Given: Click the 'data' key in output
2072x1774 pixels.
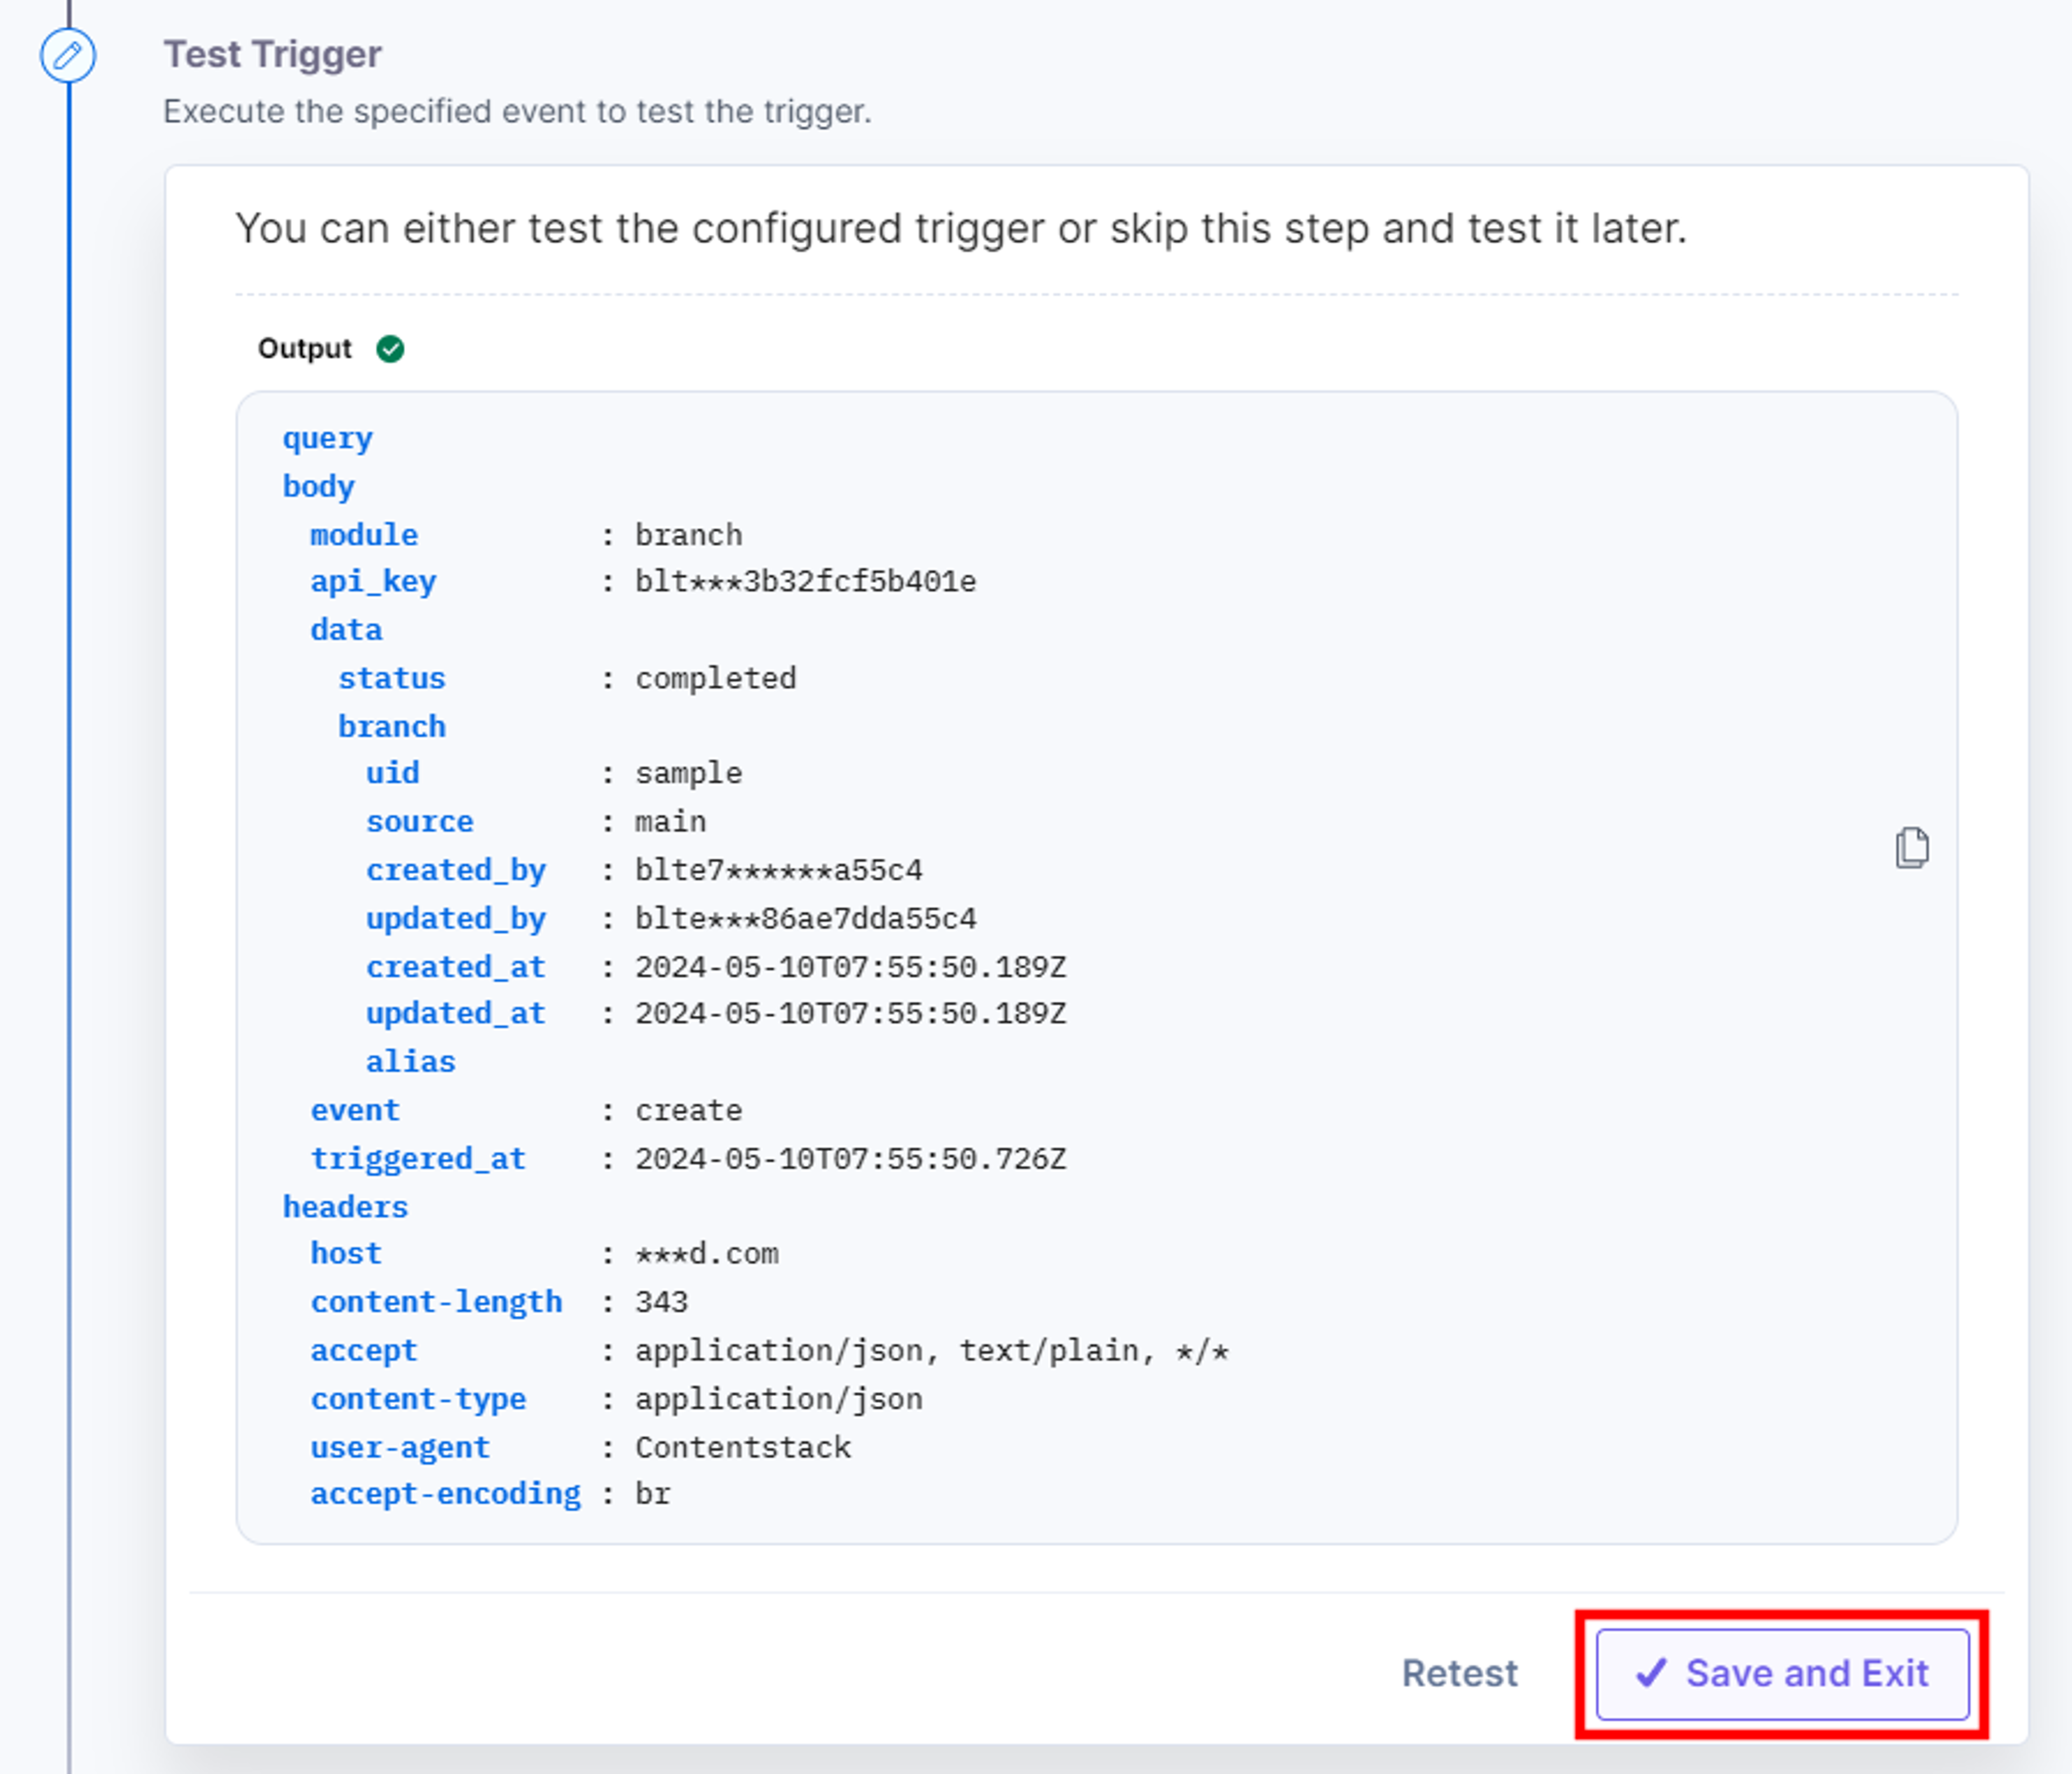Looking at the screenshot, I should pos(346,630).
